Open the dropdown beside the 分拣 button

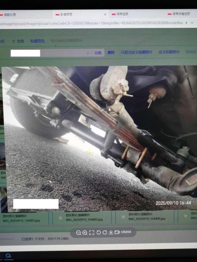(88, 53)
